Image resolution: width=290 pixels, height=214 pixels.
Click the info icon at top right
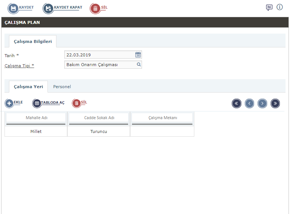click(x=280, y=7)
